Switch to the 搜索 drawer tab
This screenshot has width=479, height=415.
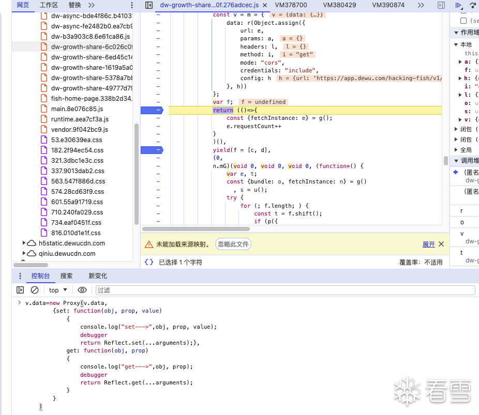(66, 276)
